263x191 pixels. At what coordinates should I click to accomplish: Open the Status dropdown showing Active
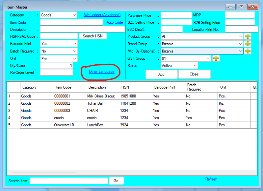(179, 66)
